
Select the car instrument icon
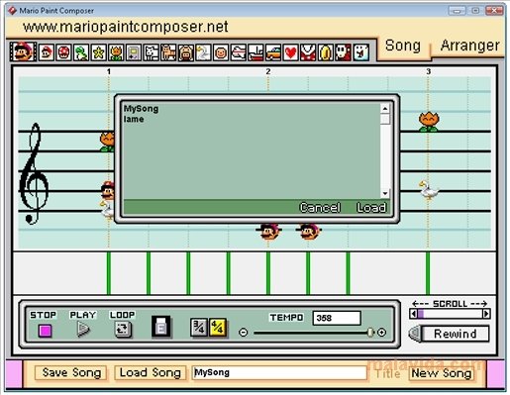point(273,52)
